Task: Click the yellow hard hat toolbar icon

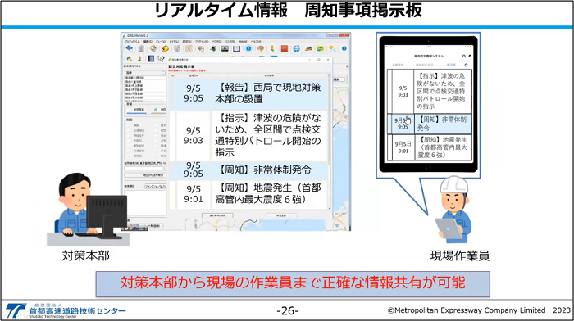Action: (x=165, y=48)
